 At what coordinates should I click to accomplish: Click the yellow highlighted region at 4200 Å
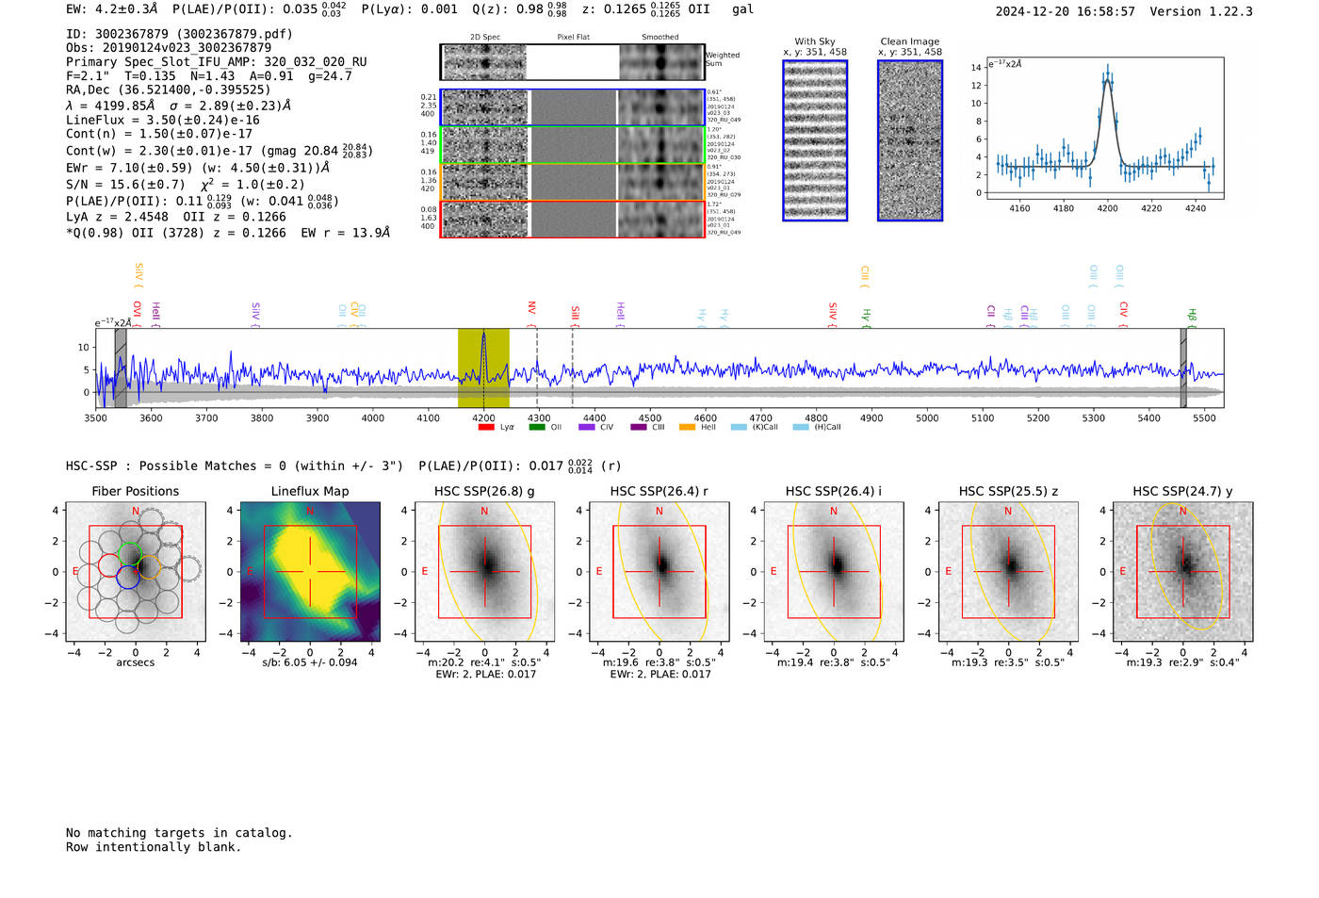pyautogui.click(x=483, y=367)
